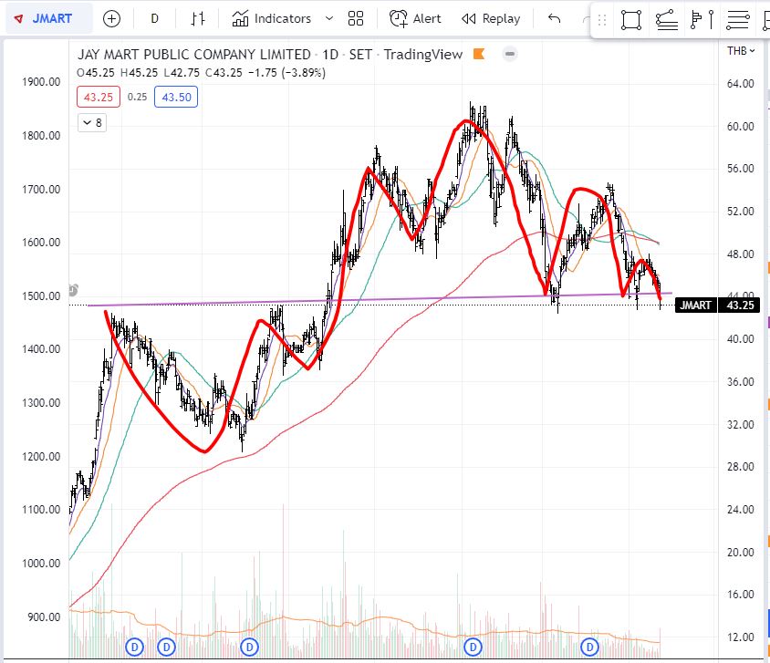
Task: Expand the chevron next to Indicators
Action: [329, 18]
